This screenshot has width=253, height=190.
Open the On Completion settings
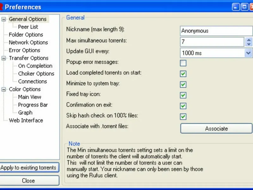coord(35,66)
